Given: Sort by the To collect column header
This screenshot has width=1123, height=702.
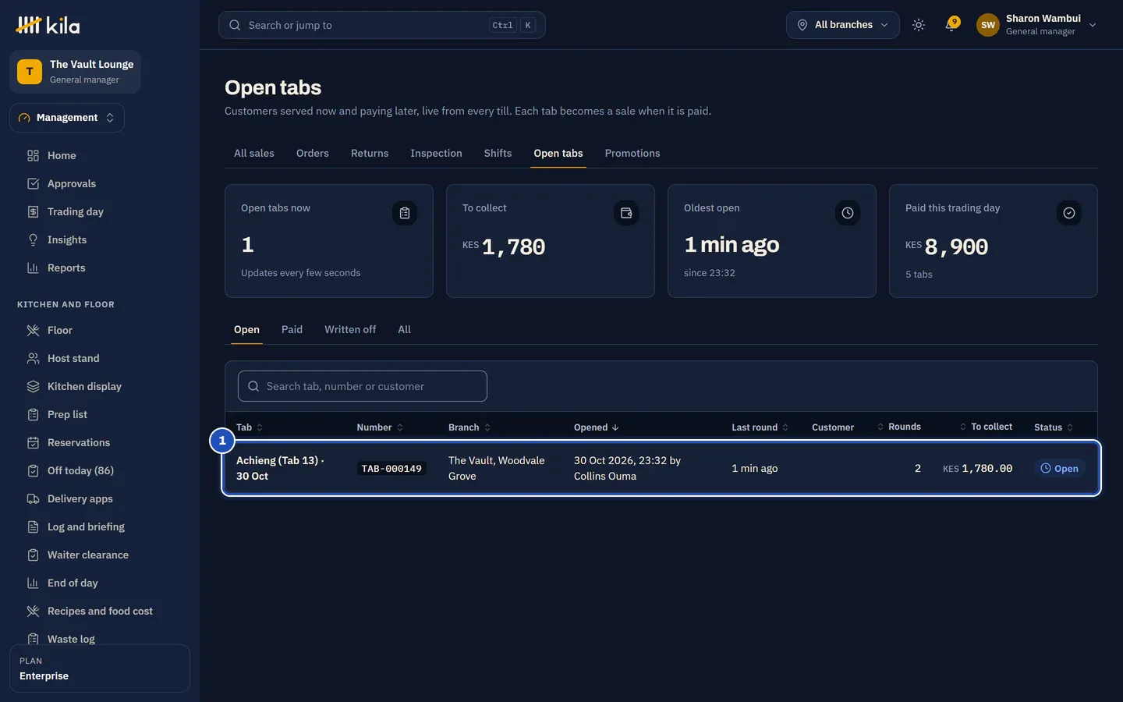Looking at the screenshot, I should point(986,427).
